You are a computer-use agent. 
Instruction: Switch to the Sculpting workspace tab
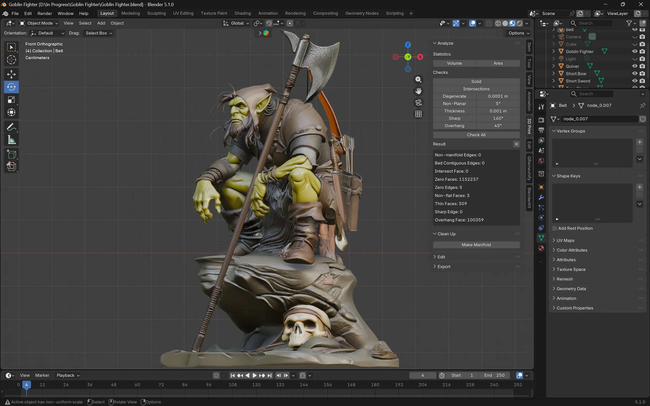(156, 13)
